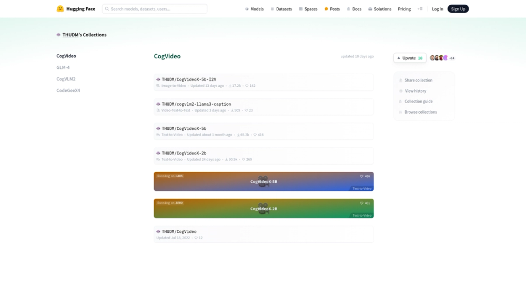
Task: Open the CogVideoX-2B space card
Action: coord(264,209)
